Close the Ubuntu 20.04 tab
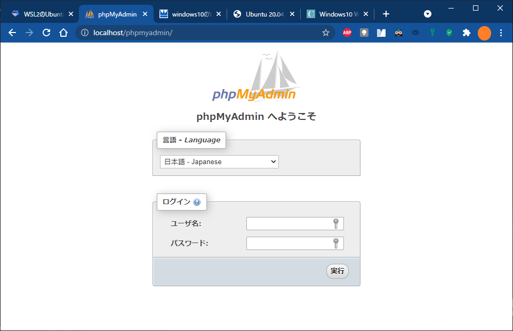 point(292,14)
